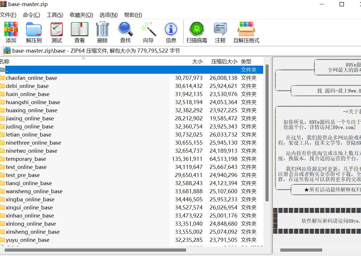Click the comment panel horizontal scrollbar
The image size is (361, 256).
(301, 250)
